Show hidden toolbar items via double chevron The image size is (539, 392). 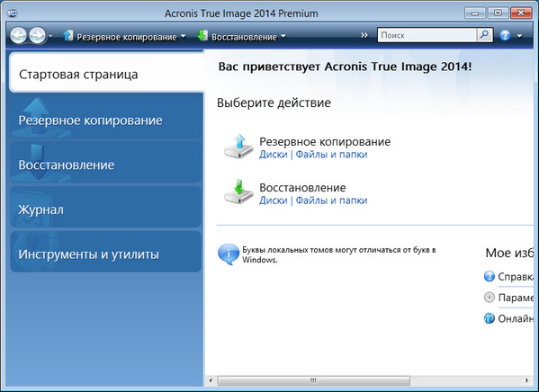point(364,35)
